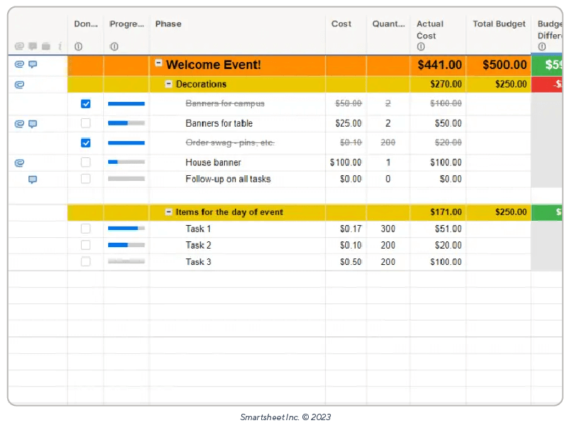This screenshot has width=570, height=428.
Task: Check Done box for House banner
Action: [x=86, y=162]
